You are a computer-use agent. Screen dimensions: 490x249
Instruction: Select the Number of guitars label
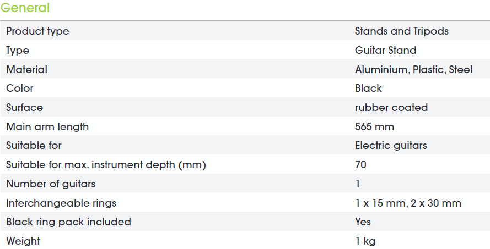pyautogui.click(x=51, y=184)
